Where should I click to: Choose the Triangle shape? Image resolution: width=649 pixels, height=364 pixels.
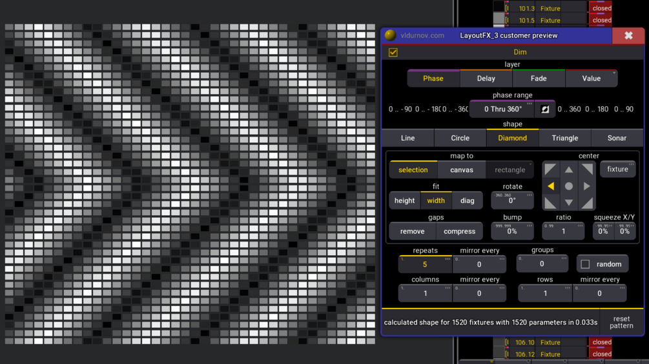(565, 138)
